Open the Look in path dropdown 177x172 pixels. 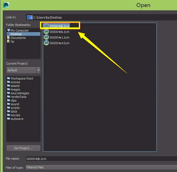coord(101,17)
